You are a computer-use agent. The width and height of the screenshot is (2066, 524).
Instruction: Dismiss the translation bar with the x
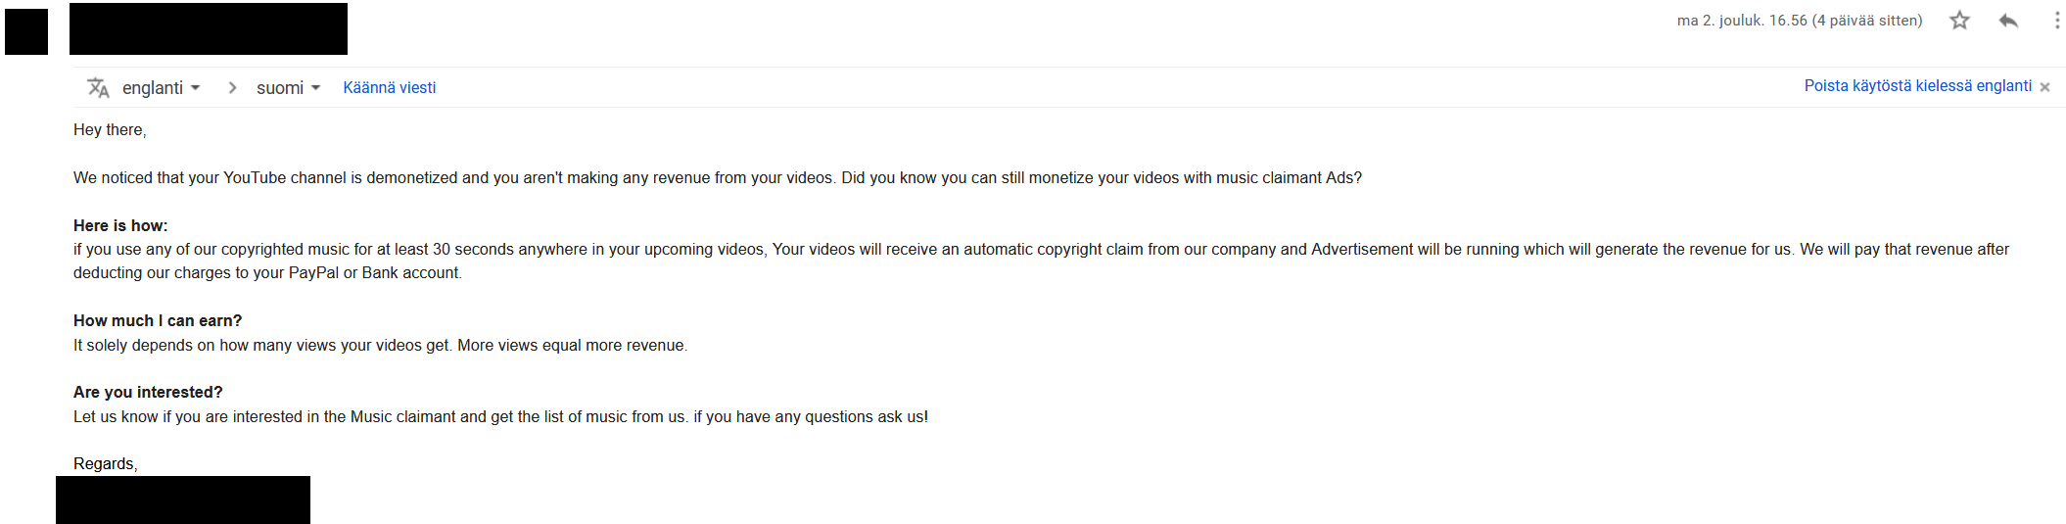click(x=2044, y=87)
